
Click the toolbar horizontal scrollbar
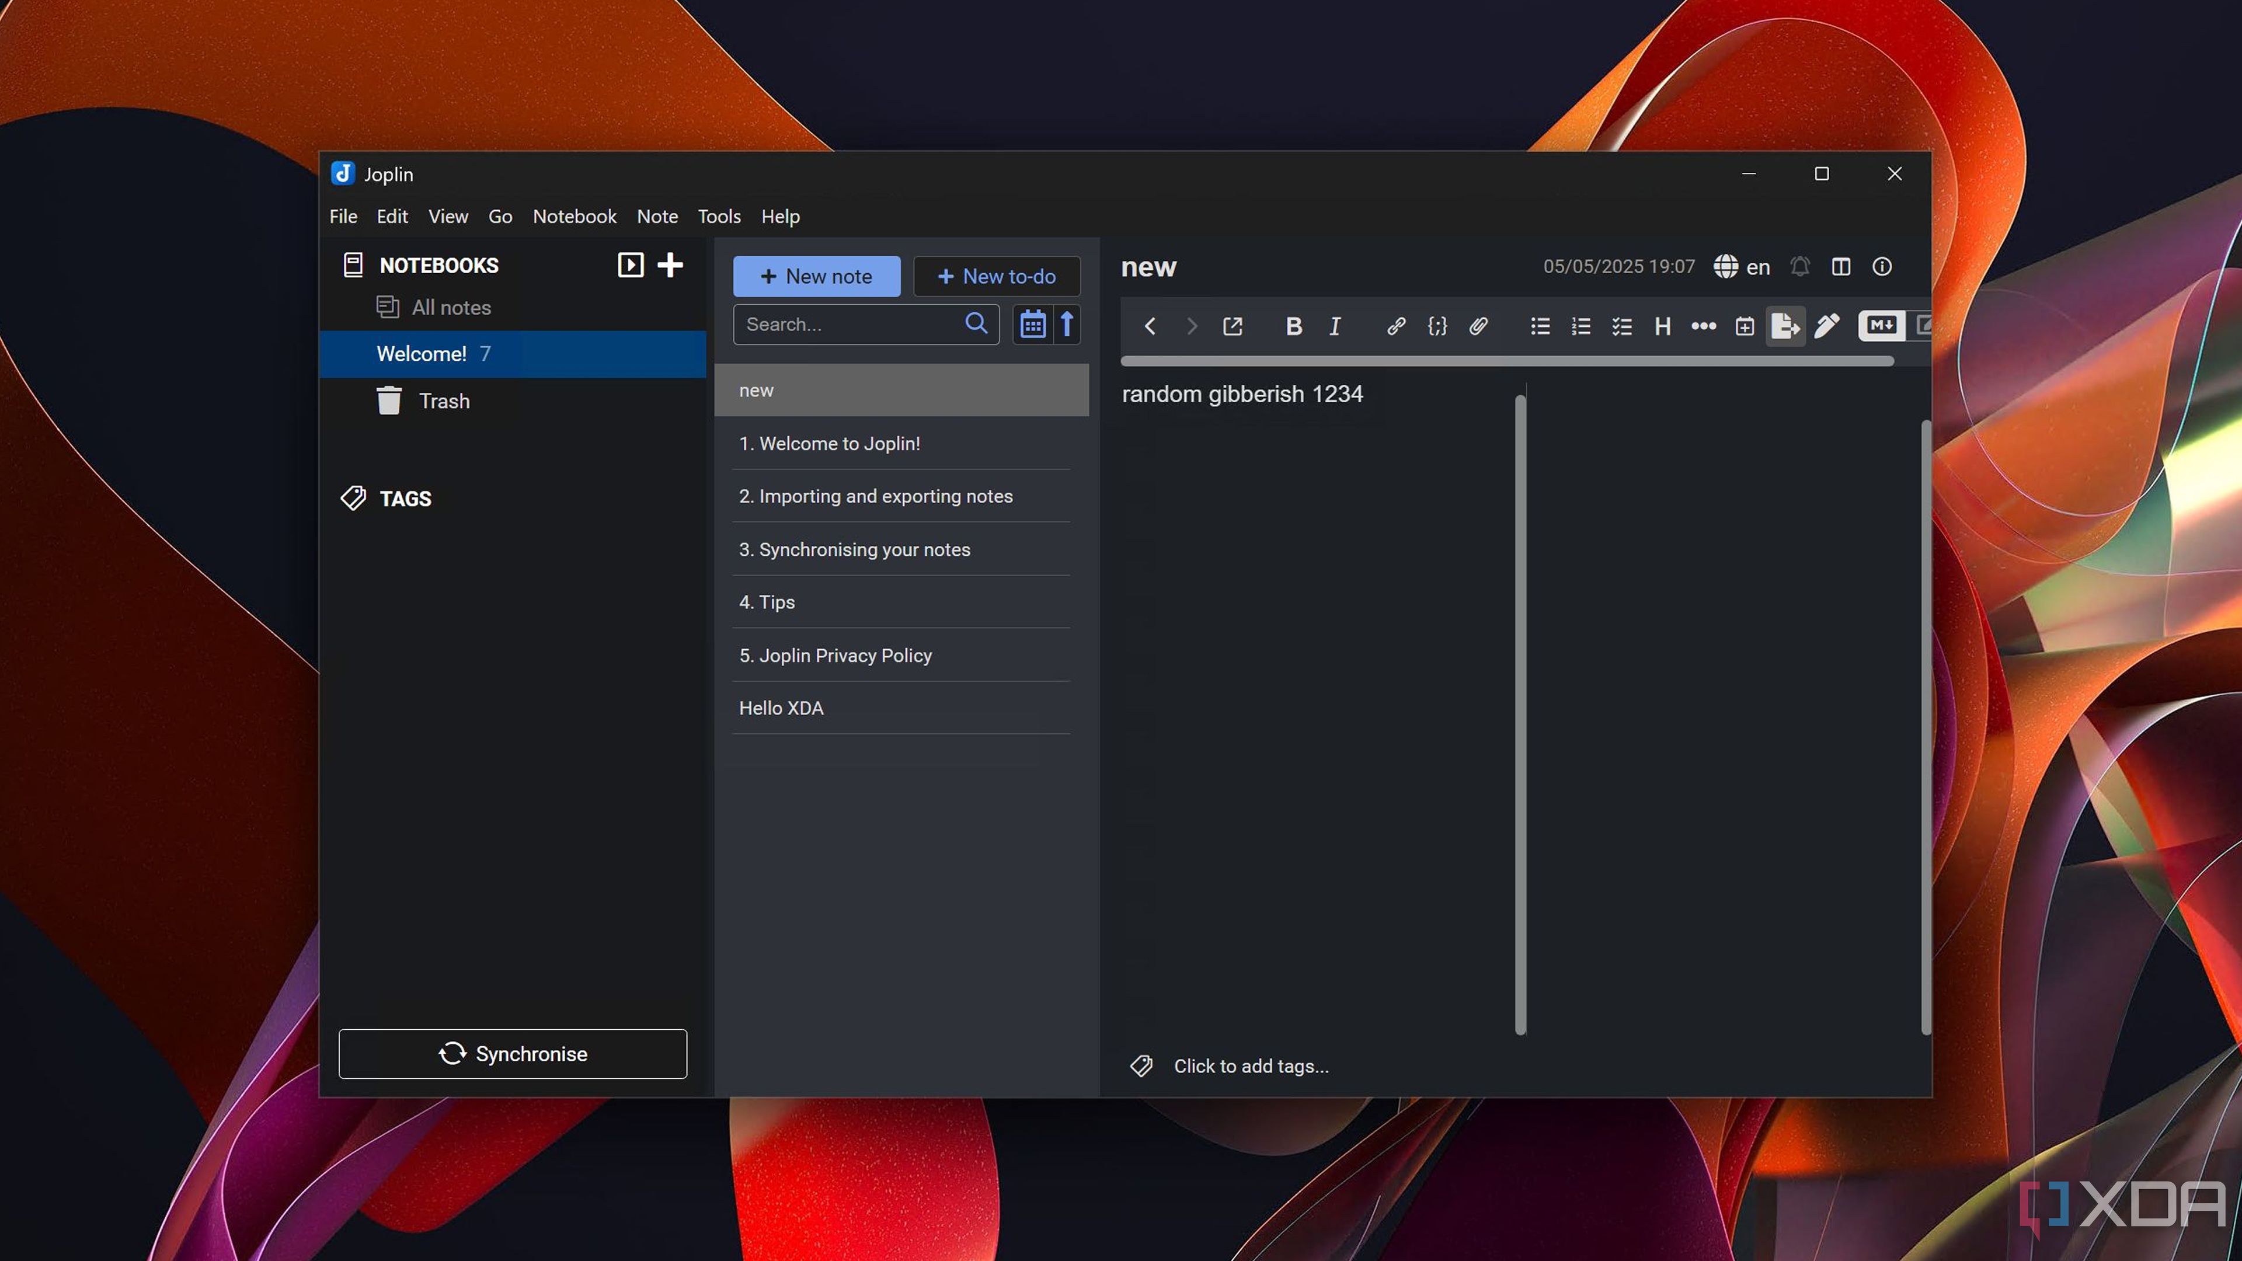(1508, 361)
